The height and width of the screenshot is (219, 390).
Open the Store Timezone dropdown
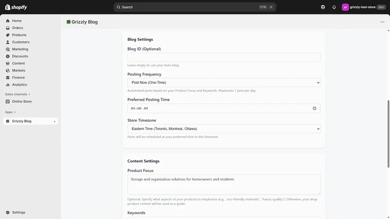click(x=224, y=129)
